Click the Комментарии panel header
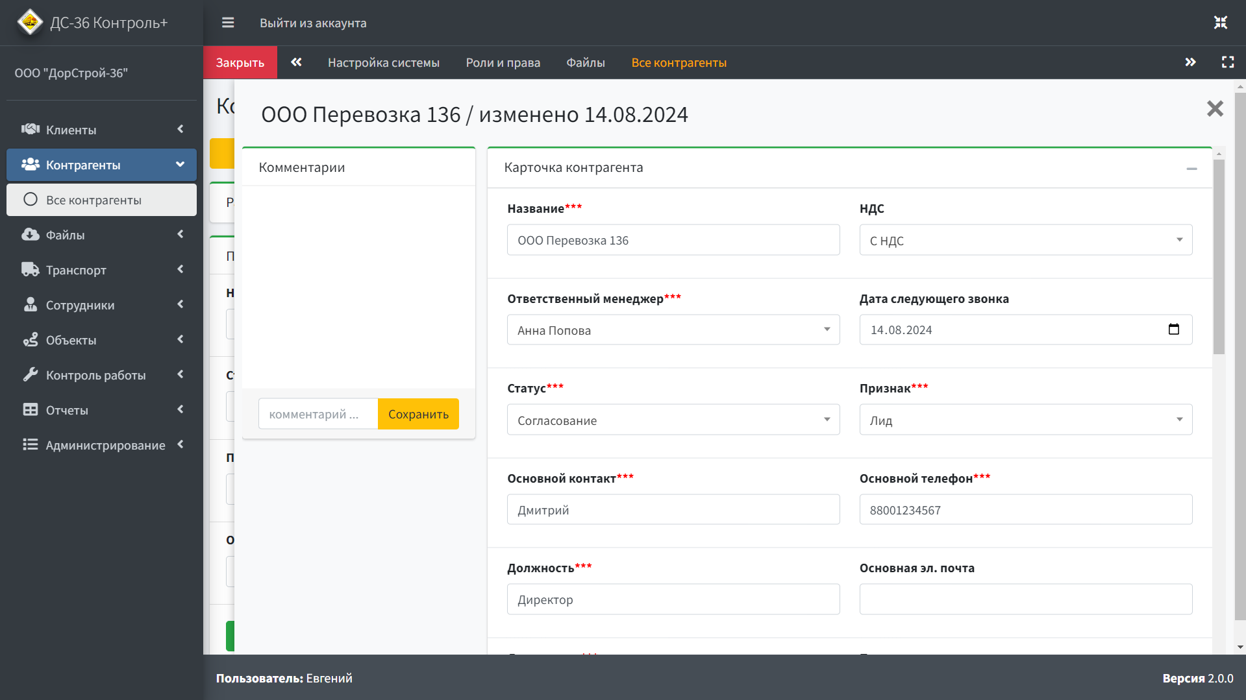1246x700 pixels. coord(358,167)
